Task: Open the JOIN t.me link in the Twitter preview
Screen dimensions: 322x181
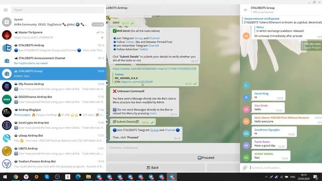Action: 136,81
